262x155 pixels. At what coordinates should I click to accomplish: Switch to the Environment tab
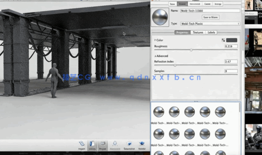(x=195, y=4)
